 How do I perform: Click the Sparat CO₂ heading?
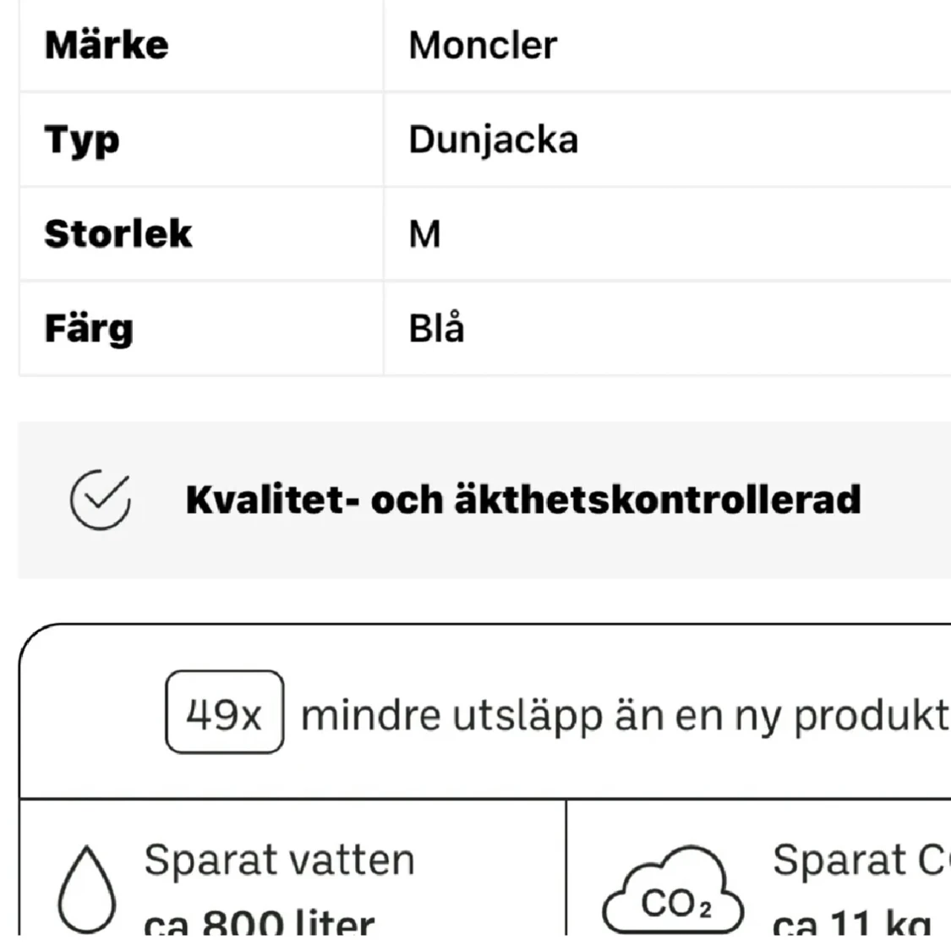pyautogui.click(x=860, y=861)
